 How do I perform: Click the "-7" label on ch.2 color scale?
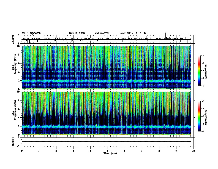pos(203,131)
